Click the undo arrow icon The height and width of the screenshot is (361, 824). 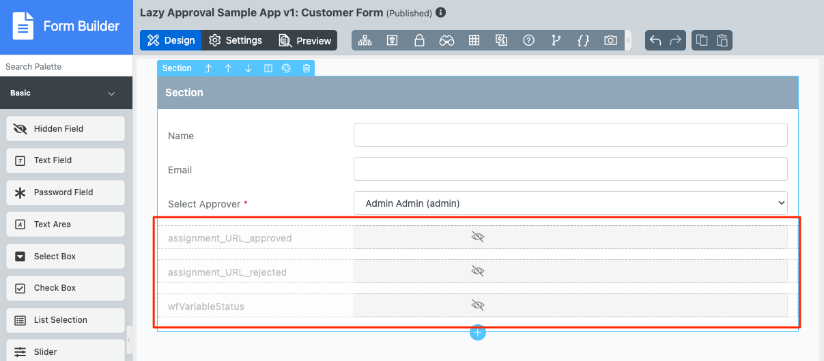pos(655,40)
